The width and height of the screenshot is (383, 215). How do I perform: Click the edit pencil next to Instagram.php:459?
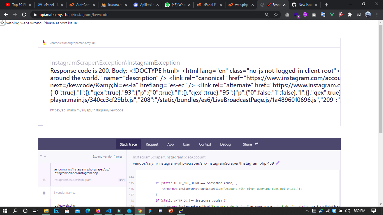pos(278,162)
